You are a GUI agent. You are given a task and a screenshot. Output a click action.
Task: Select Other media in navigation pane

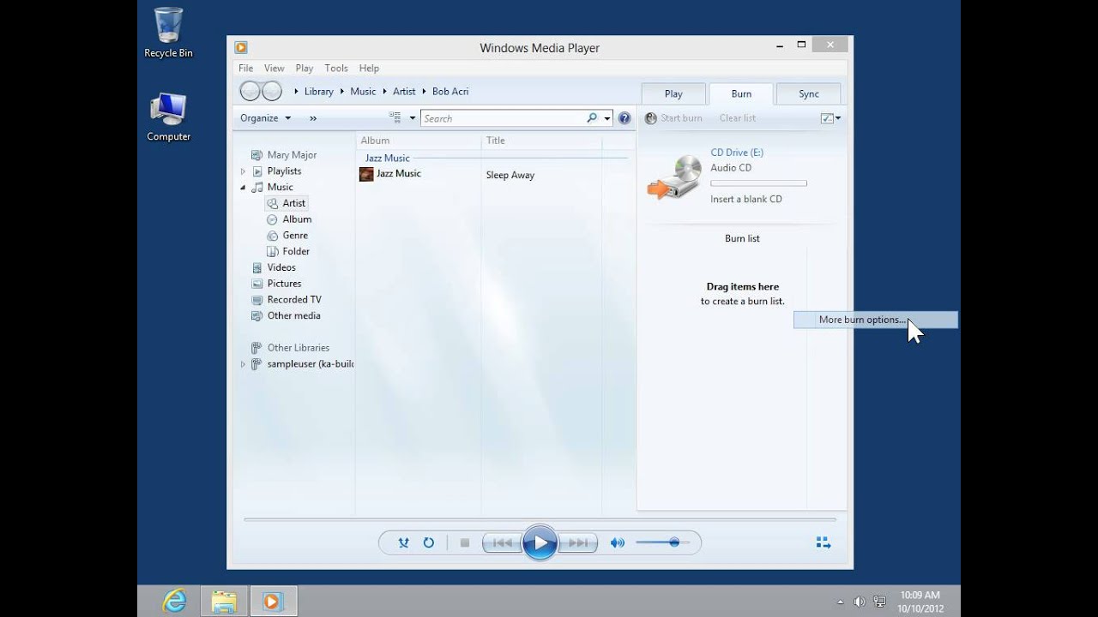[293, 316]
